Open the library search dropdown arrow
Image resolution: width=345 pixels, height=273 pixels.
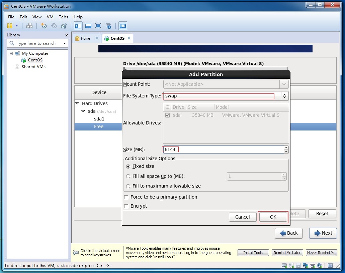pyautogui.click(x=65, y=43)
